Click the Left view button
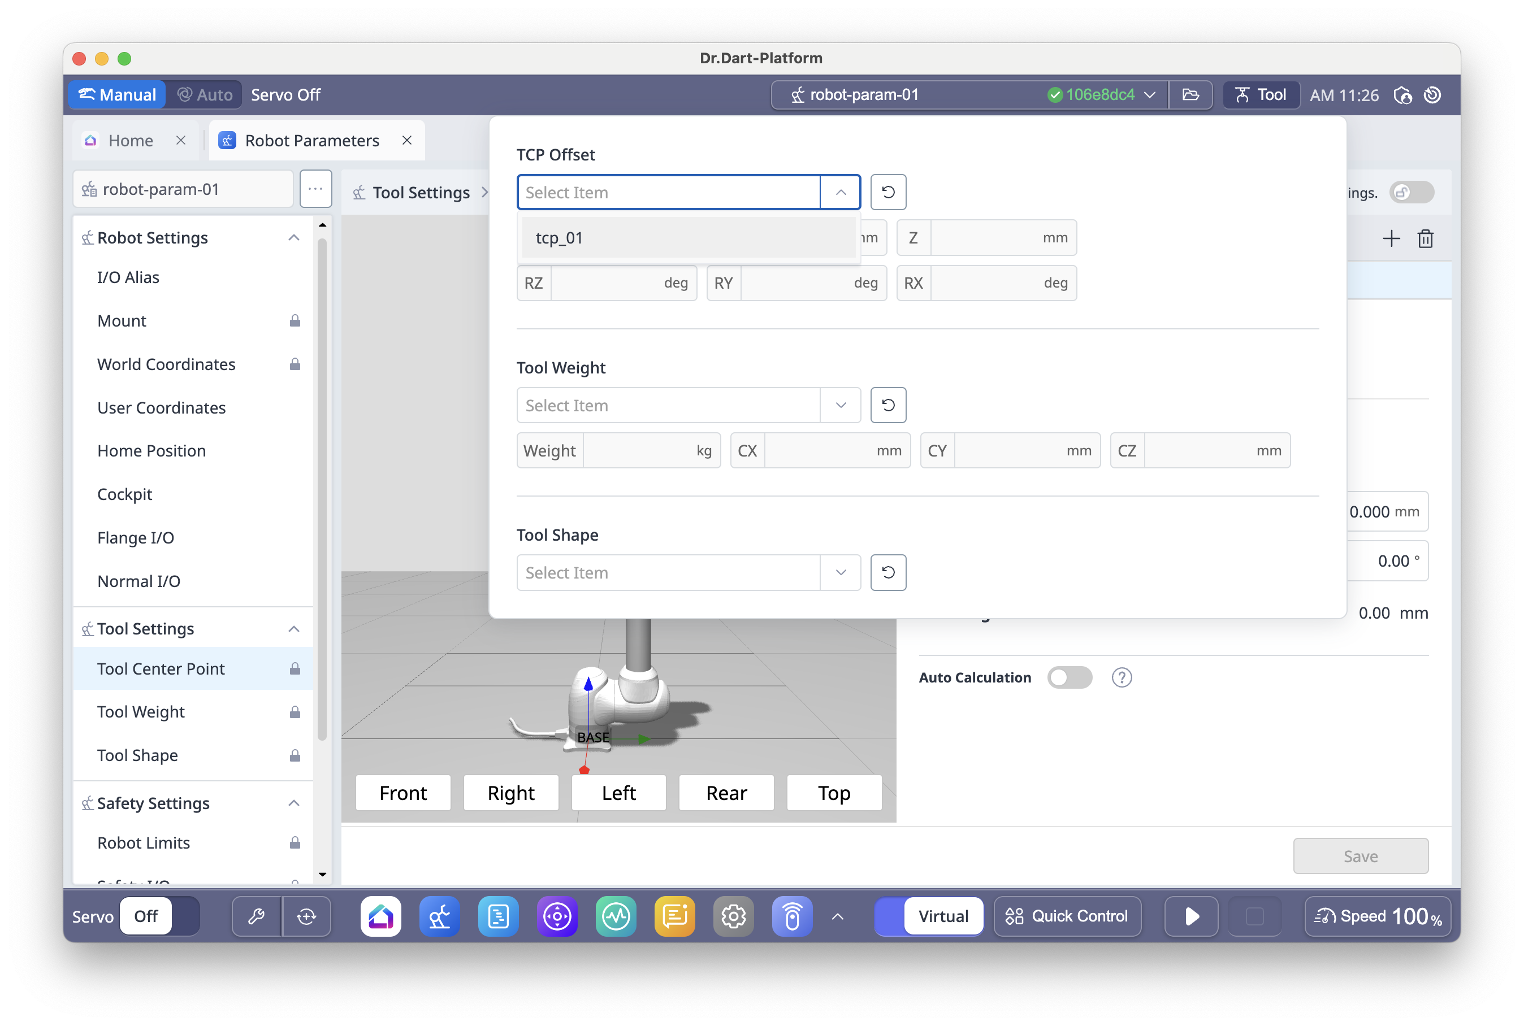 tap(618, 793)
